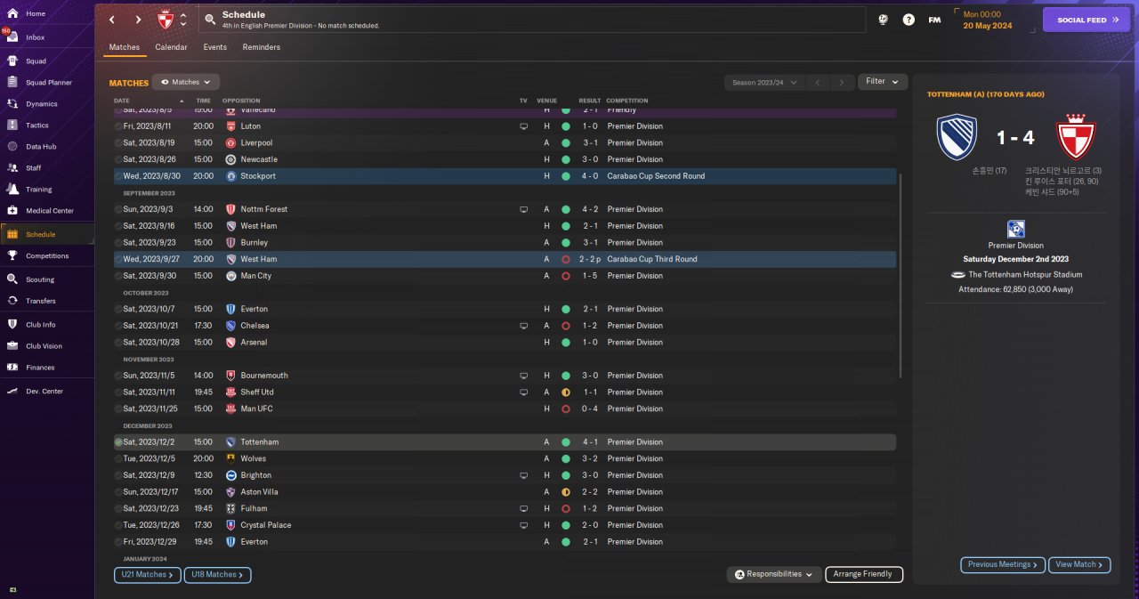Screen dimensions: 1139x599
Task: Click the U21 Matches button
Action: click(148, 575)
